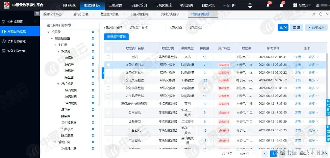Click the 中服云 platform logo
The height and width of the screenshot is (158, 330).
click(7, 5)
